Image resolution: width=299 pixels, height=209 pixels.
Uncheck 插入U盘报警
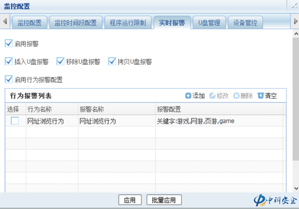pos(9,61)
